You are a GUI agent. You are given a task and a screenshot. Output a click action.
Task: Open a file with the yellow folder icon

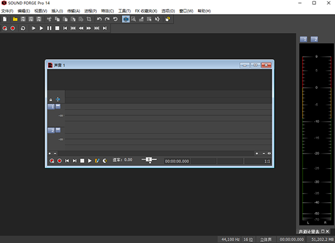pos(15,19)
